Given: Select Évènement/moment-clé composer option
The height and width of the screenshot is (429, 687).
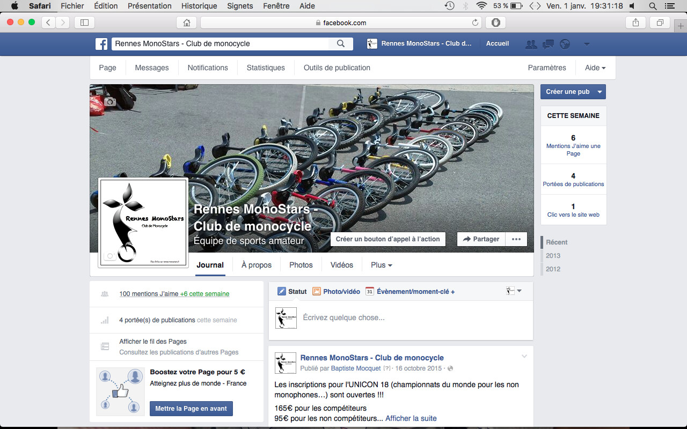Looking at the screenshot, I should click(410, 292).
